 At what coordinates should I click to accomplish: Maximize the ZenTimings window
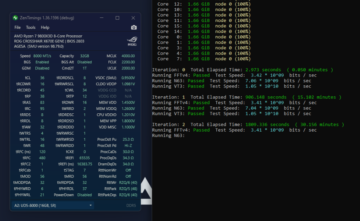point(117,18)
